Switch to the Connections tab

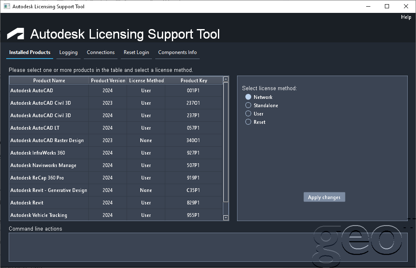pos(100,52)
